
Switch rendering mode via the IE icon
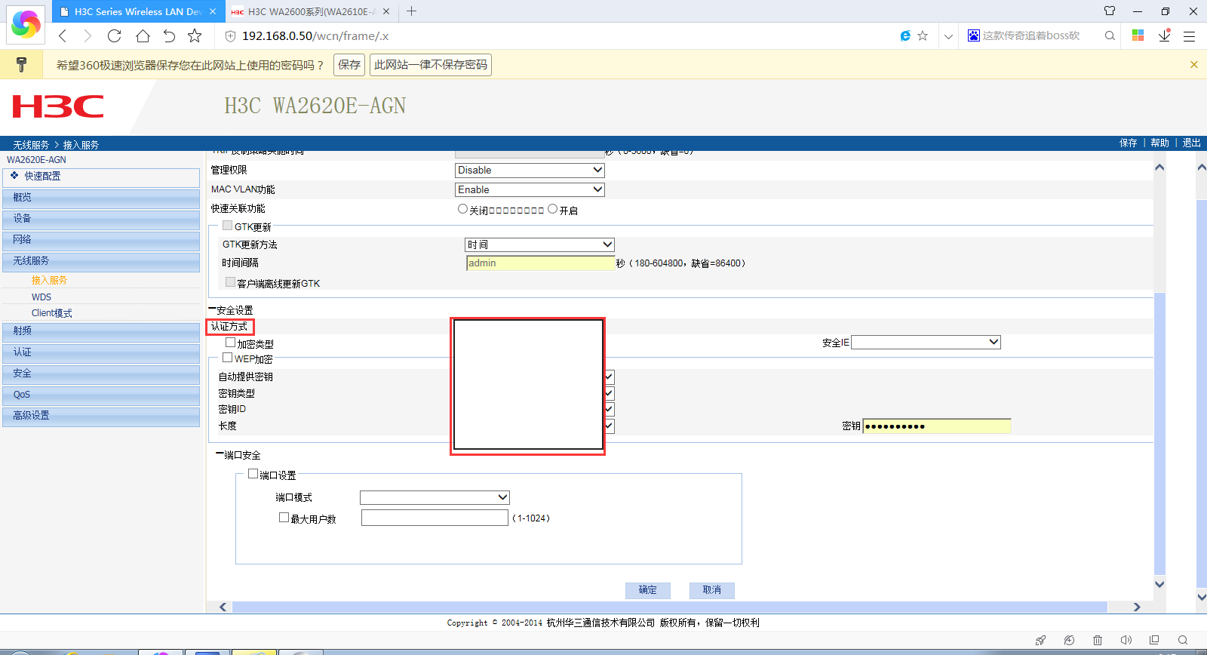pyautogui.click(x=905, y=35)
